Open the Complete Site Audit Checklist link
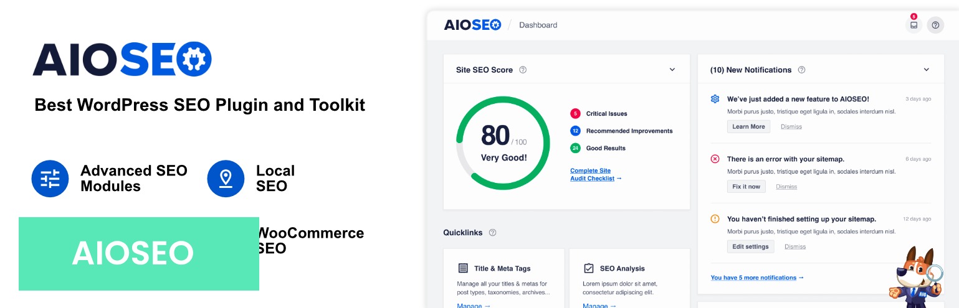Viewport: 959px width, 308px height. click(x=595, y=175)
